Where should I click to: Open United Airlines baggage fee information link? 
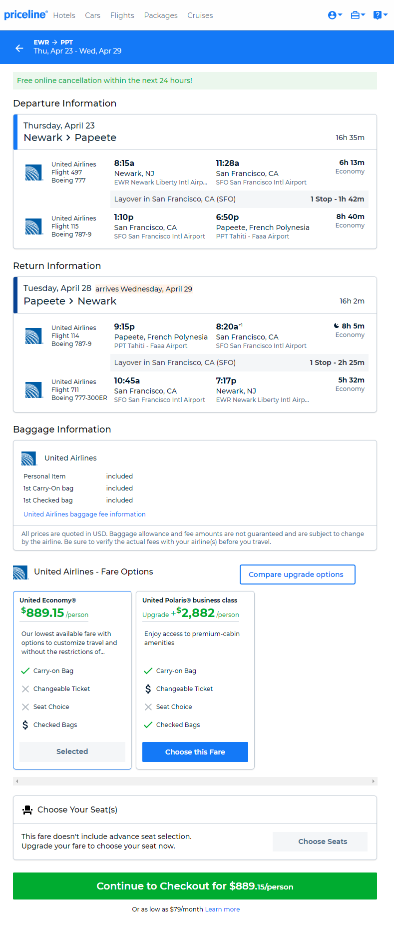[84, 514]
